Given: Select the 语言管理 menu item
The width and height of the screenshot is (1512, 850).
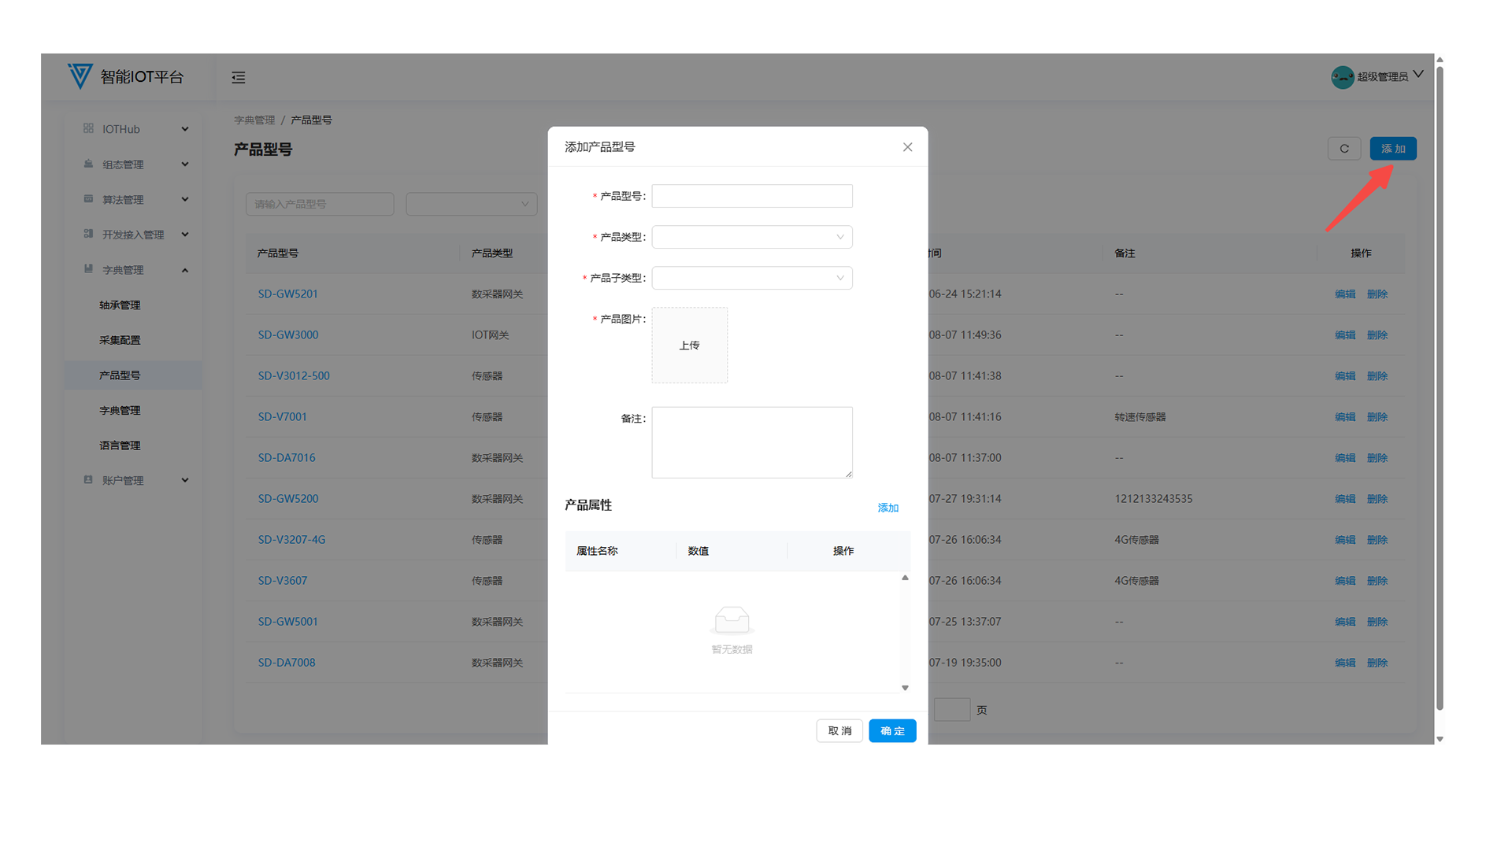Looking at the screenshot, I should tap(120, 445).
